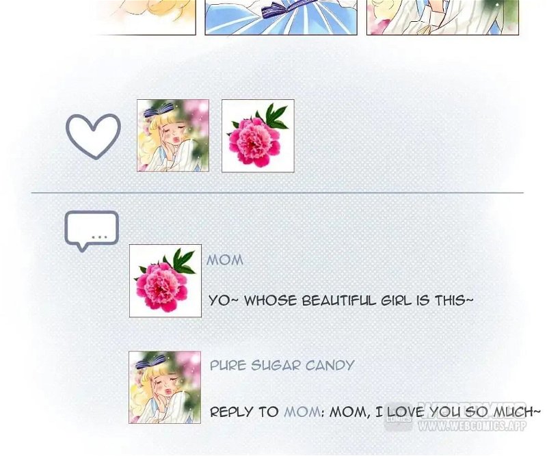Select the blonde girl avatar in likes row
The image size is (547, 456).
pyautogui.click(x=173, y=135)
